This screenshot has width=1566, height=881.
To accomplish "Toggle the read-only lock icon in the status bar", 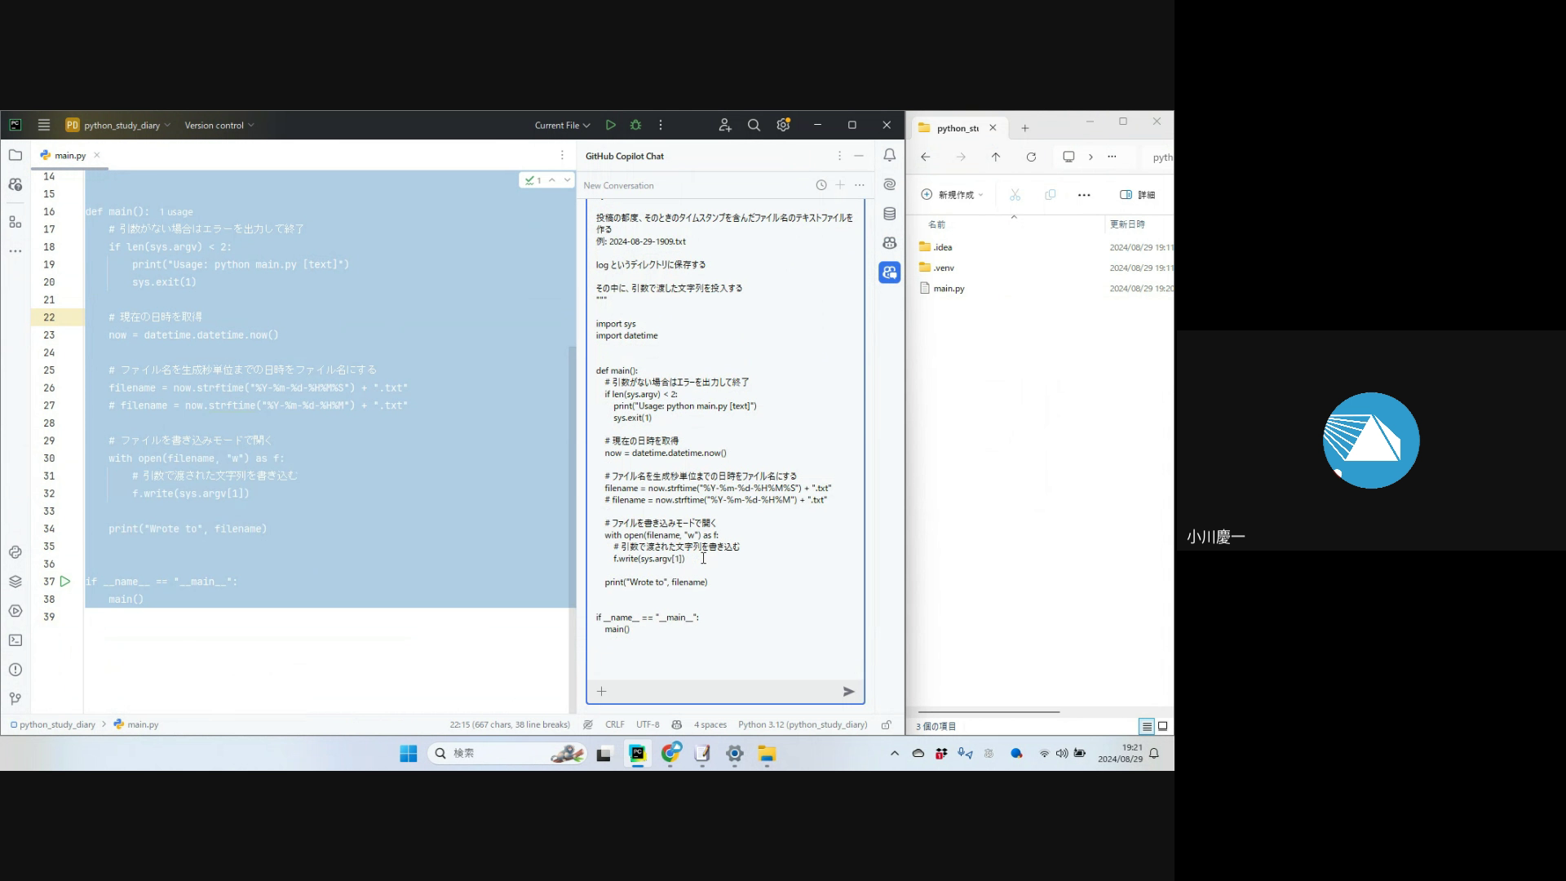I will click(x=887, y=724).
